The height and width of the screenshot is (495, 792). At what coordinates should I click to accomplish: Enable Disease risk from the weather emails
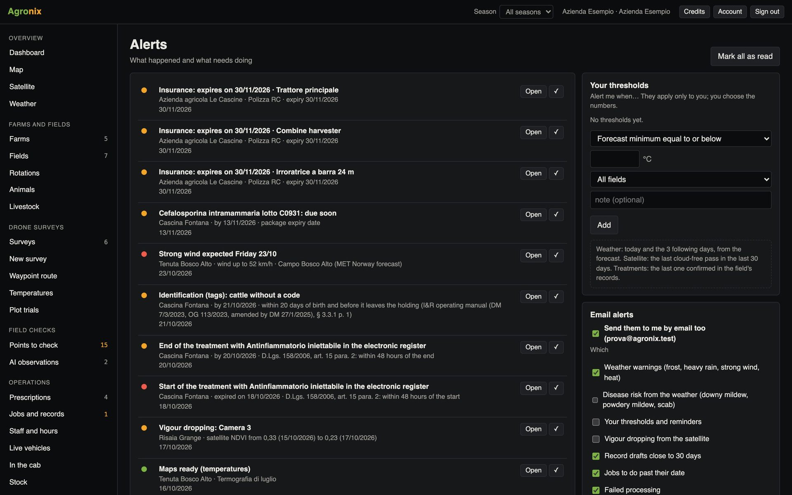tap(595, 400)
